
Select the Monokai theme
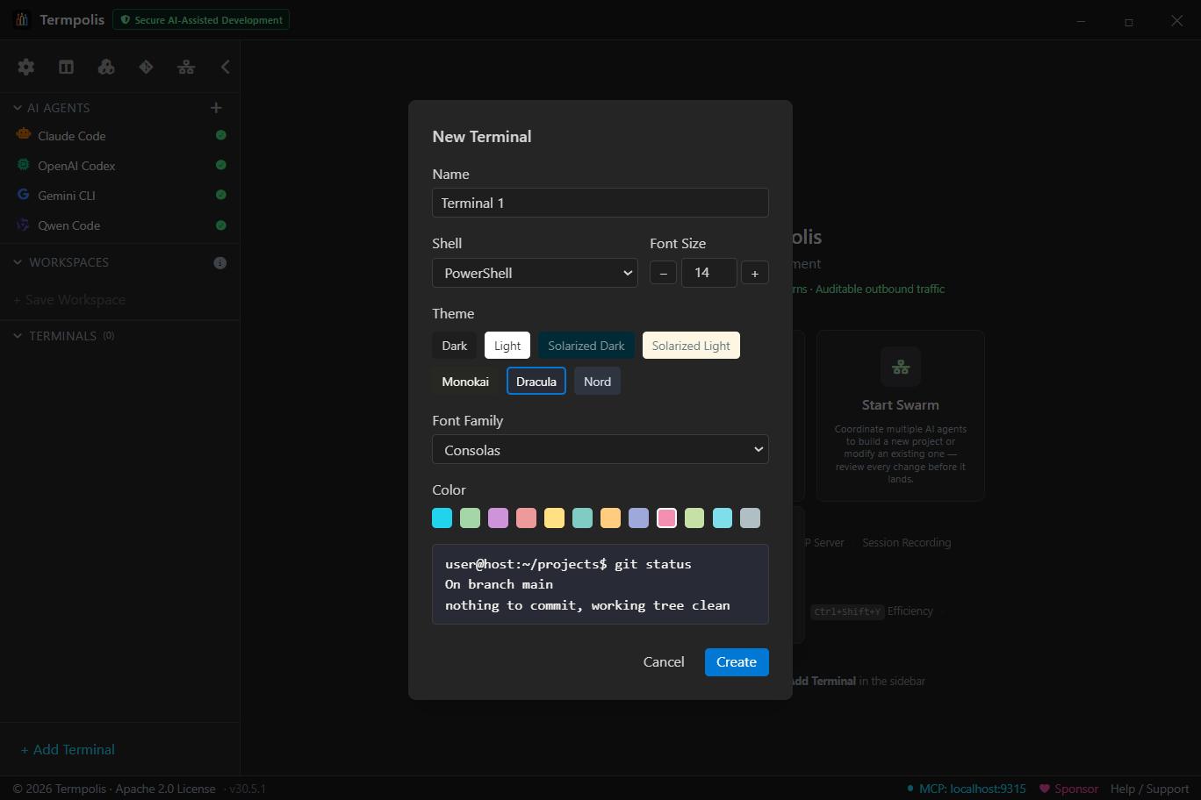[465, 382]
